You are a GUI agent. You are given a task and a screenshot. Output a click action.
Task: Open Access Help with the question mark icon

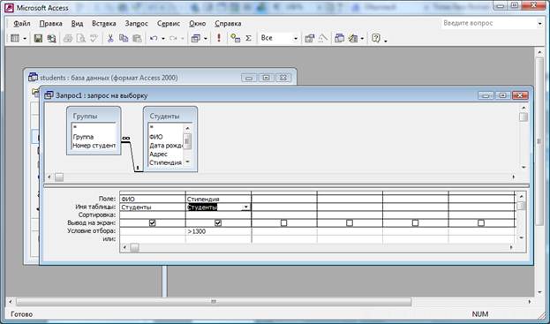coord(376,38)
